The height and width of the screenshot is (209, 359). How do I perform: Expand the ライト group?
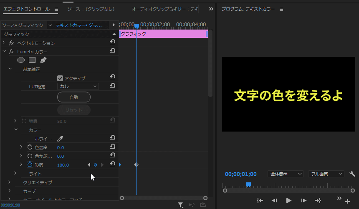click(15, 173)
